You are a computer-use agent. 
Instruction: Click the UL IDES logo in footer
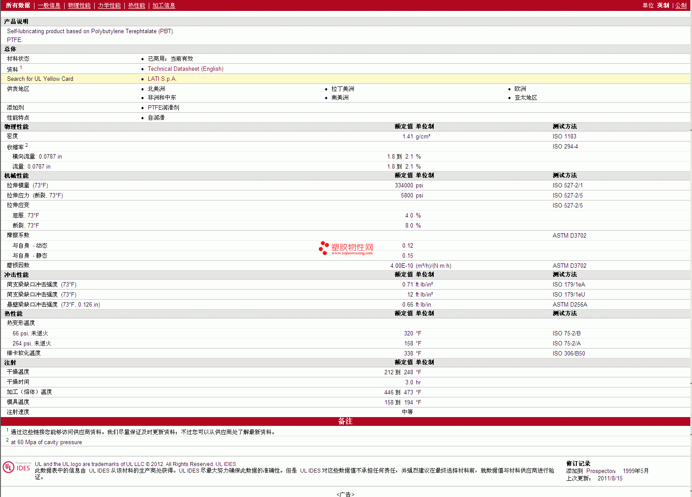[17, 467]
